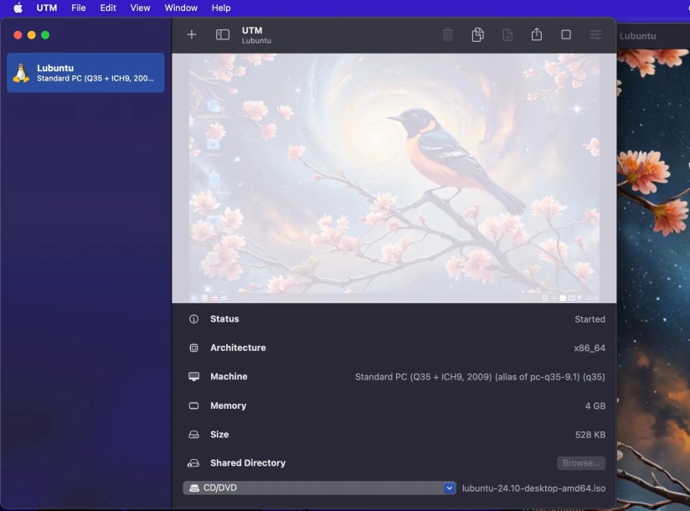Open the View menu
The image size is (690, 511).
[x=140, y=8]
